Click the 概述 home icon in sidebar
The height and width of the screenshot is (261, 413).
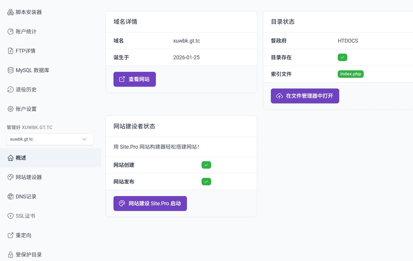pyautogui.click(x=10, y=158)
